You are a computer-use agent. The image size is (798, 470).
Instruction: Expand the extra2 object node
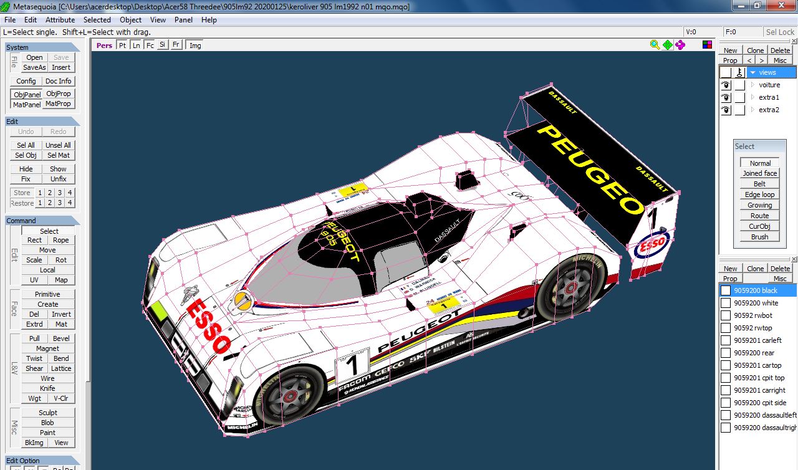click(752, 110)
